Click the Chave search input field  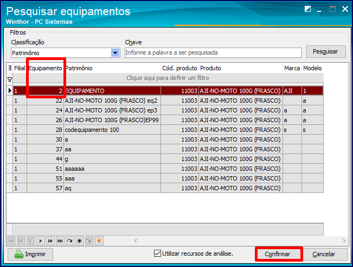pyautogui.click(x=213, y=53)
